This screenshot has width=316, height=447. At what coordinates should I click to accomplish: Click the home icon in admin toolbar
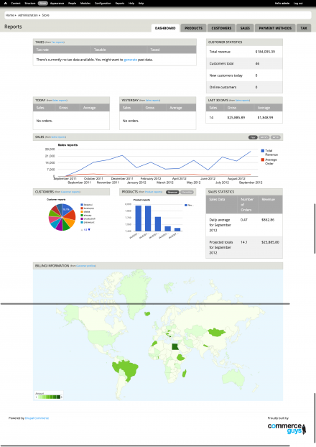pyautogui.click(x=5, y=4)
